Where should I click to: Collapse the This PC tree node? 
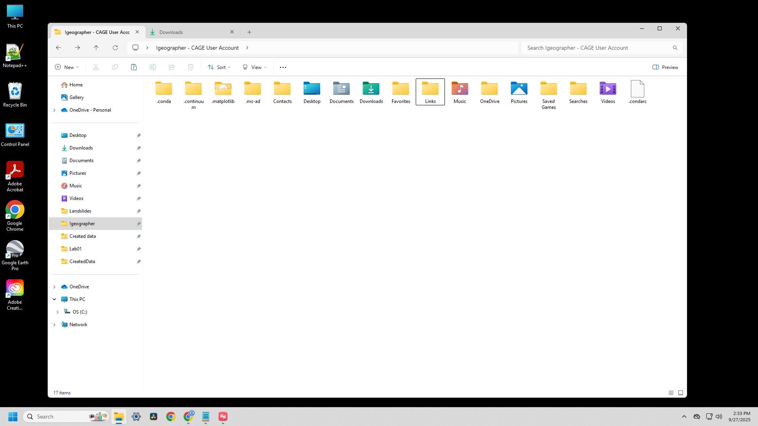point(54,299)
